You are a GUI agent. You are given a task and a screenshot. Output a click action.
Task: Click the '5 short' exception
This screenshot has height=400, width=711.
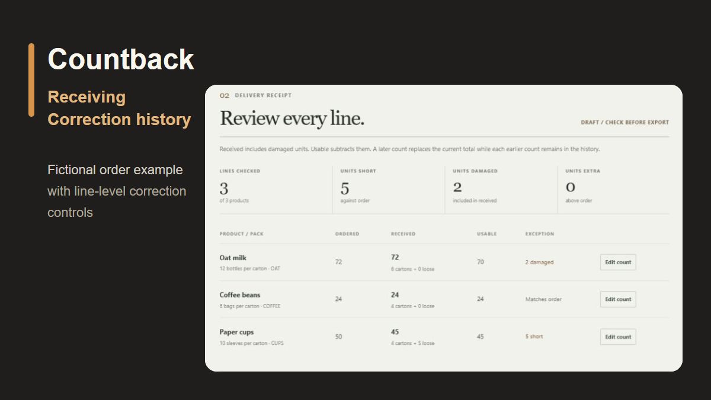click(x=534, y=337)
